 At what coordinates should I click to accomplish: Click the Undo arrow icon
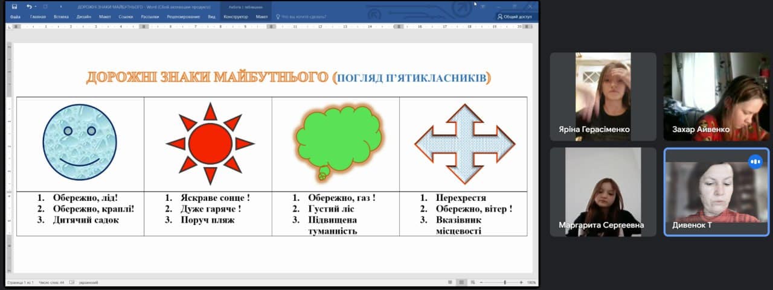point(28,7)
